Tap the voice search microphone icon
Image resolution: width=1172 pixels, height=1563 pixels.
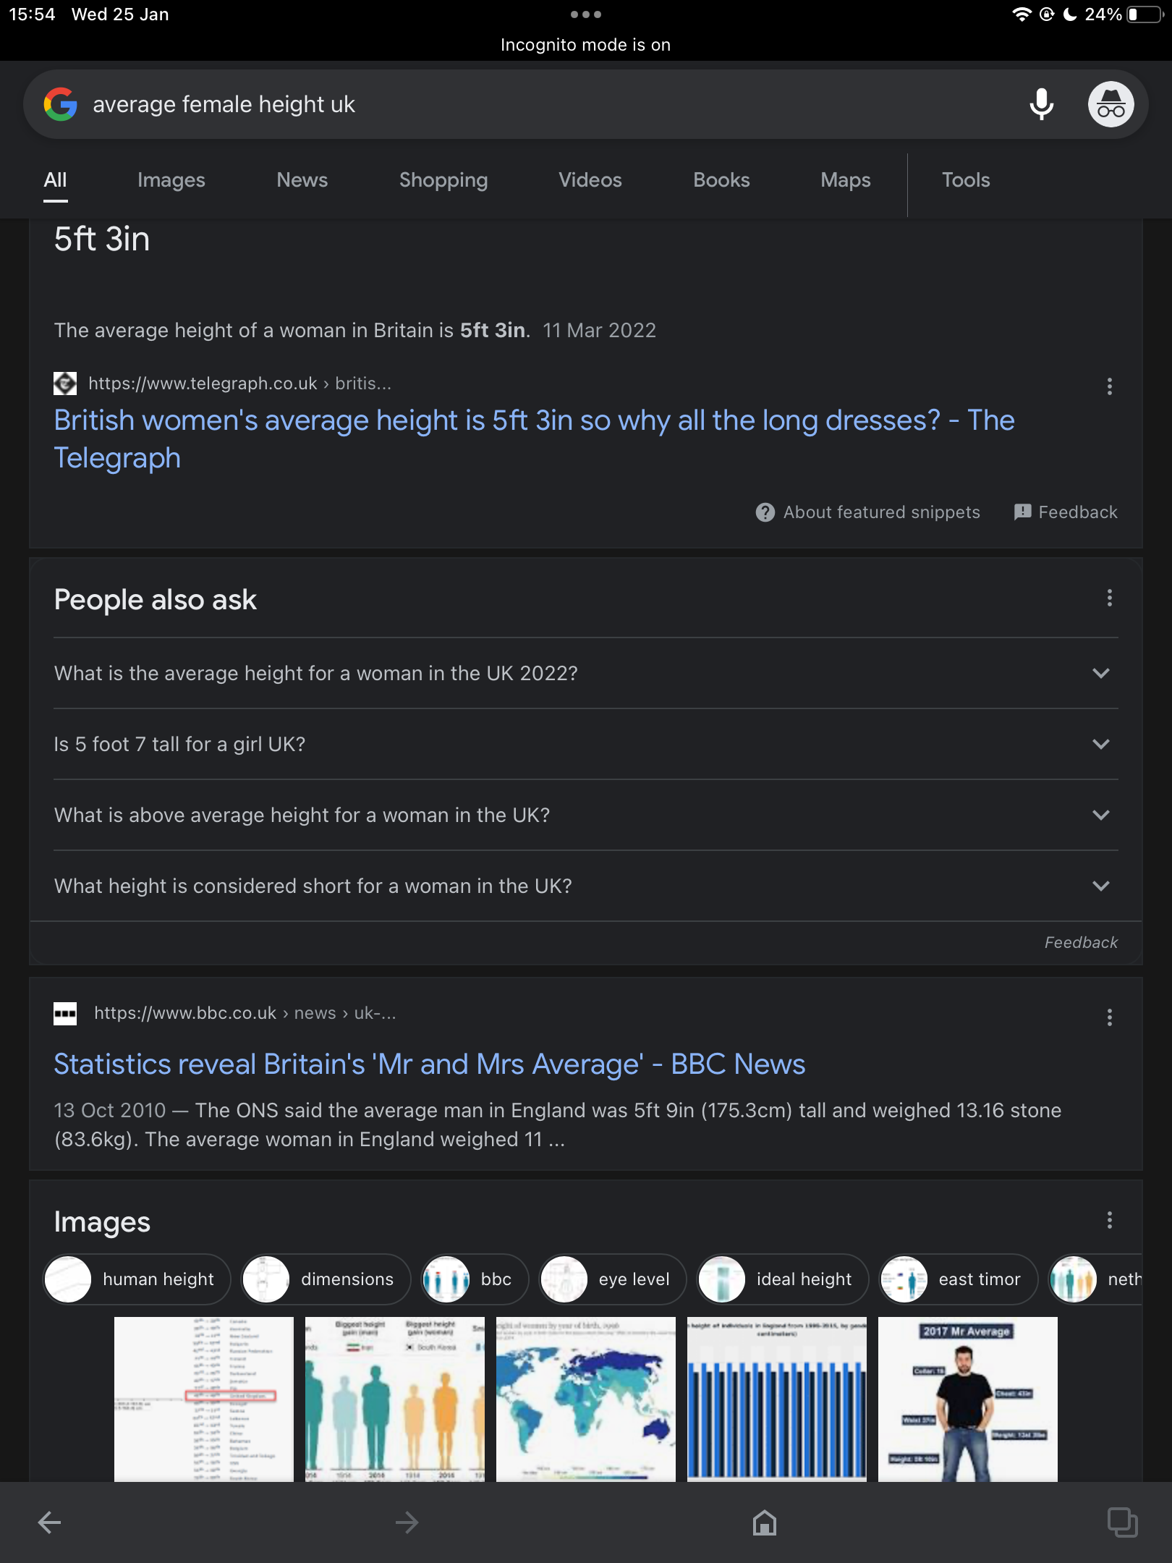(1041, 104)
